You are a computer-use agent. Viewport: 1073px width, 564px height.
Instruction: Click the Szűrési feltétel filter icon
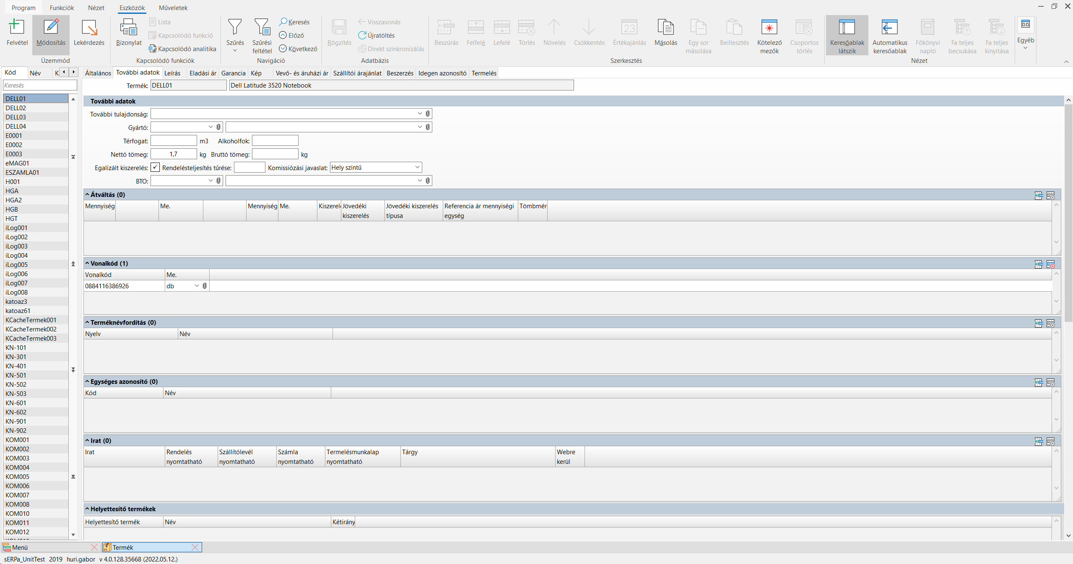coord(262,28)
